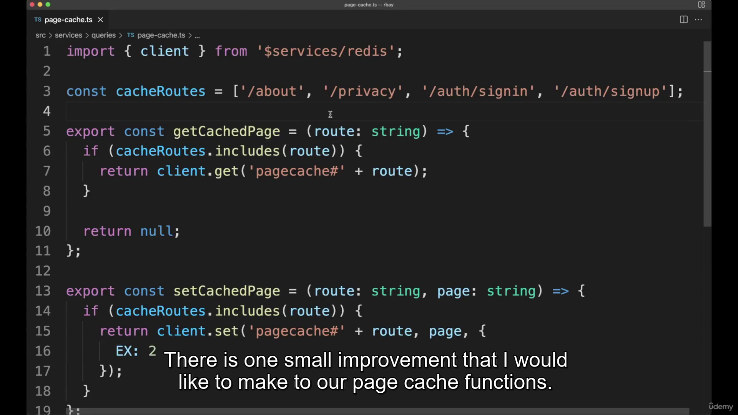Click the cacheRoutes variable on line 3
The height and width of the screenshot is (415, 738).
coord(161,91)
